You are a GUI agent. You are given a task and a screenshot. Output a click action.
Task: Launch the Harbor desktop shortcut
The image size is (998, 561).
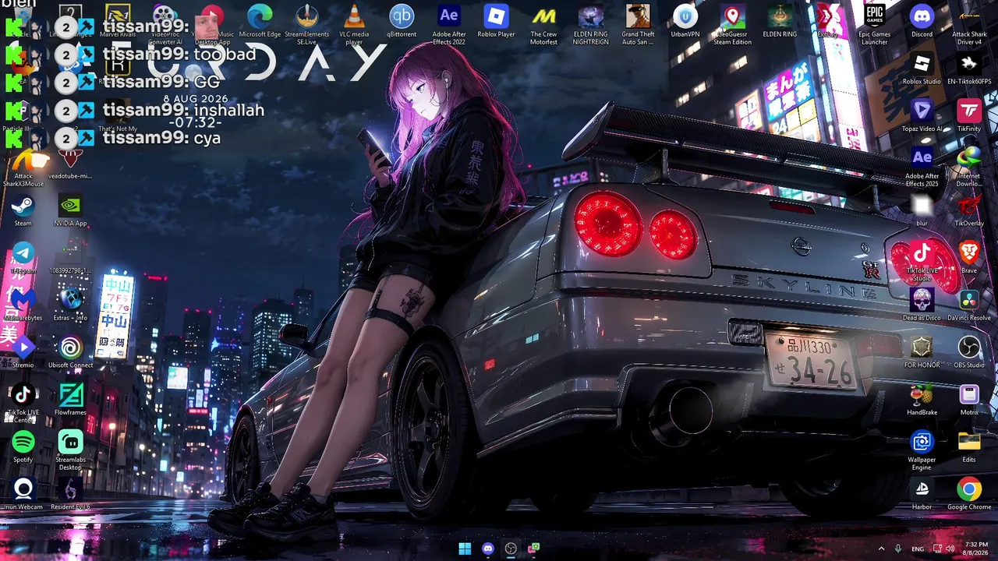click(922, 495)
